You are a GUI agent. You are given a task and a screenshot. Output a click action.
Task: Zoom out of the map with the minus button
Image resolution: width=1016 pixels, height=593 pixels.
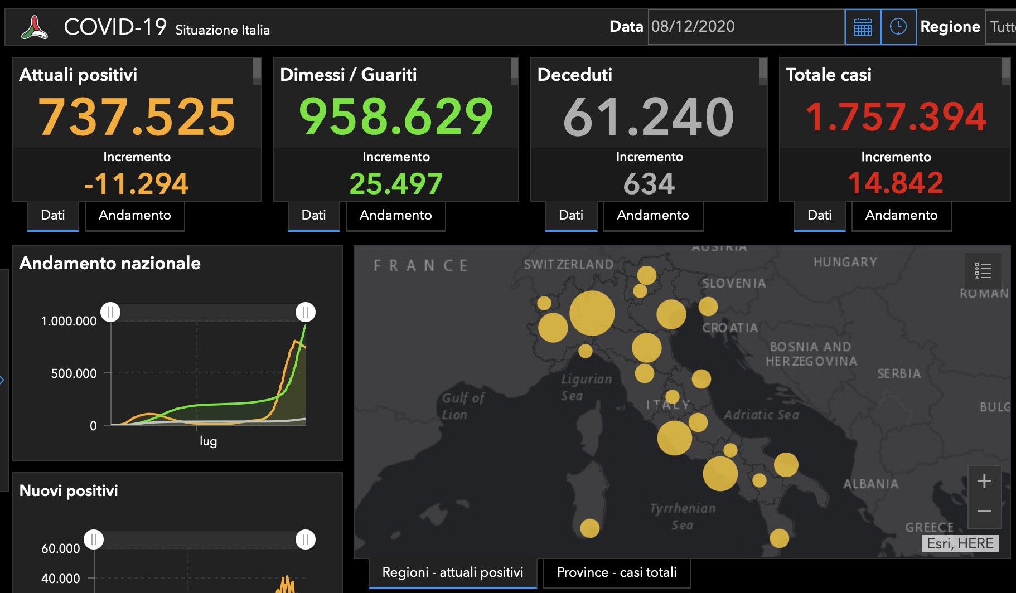click(x=984, y=511)
